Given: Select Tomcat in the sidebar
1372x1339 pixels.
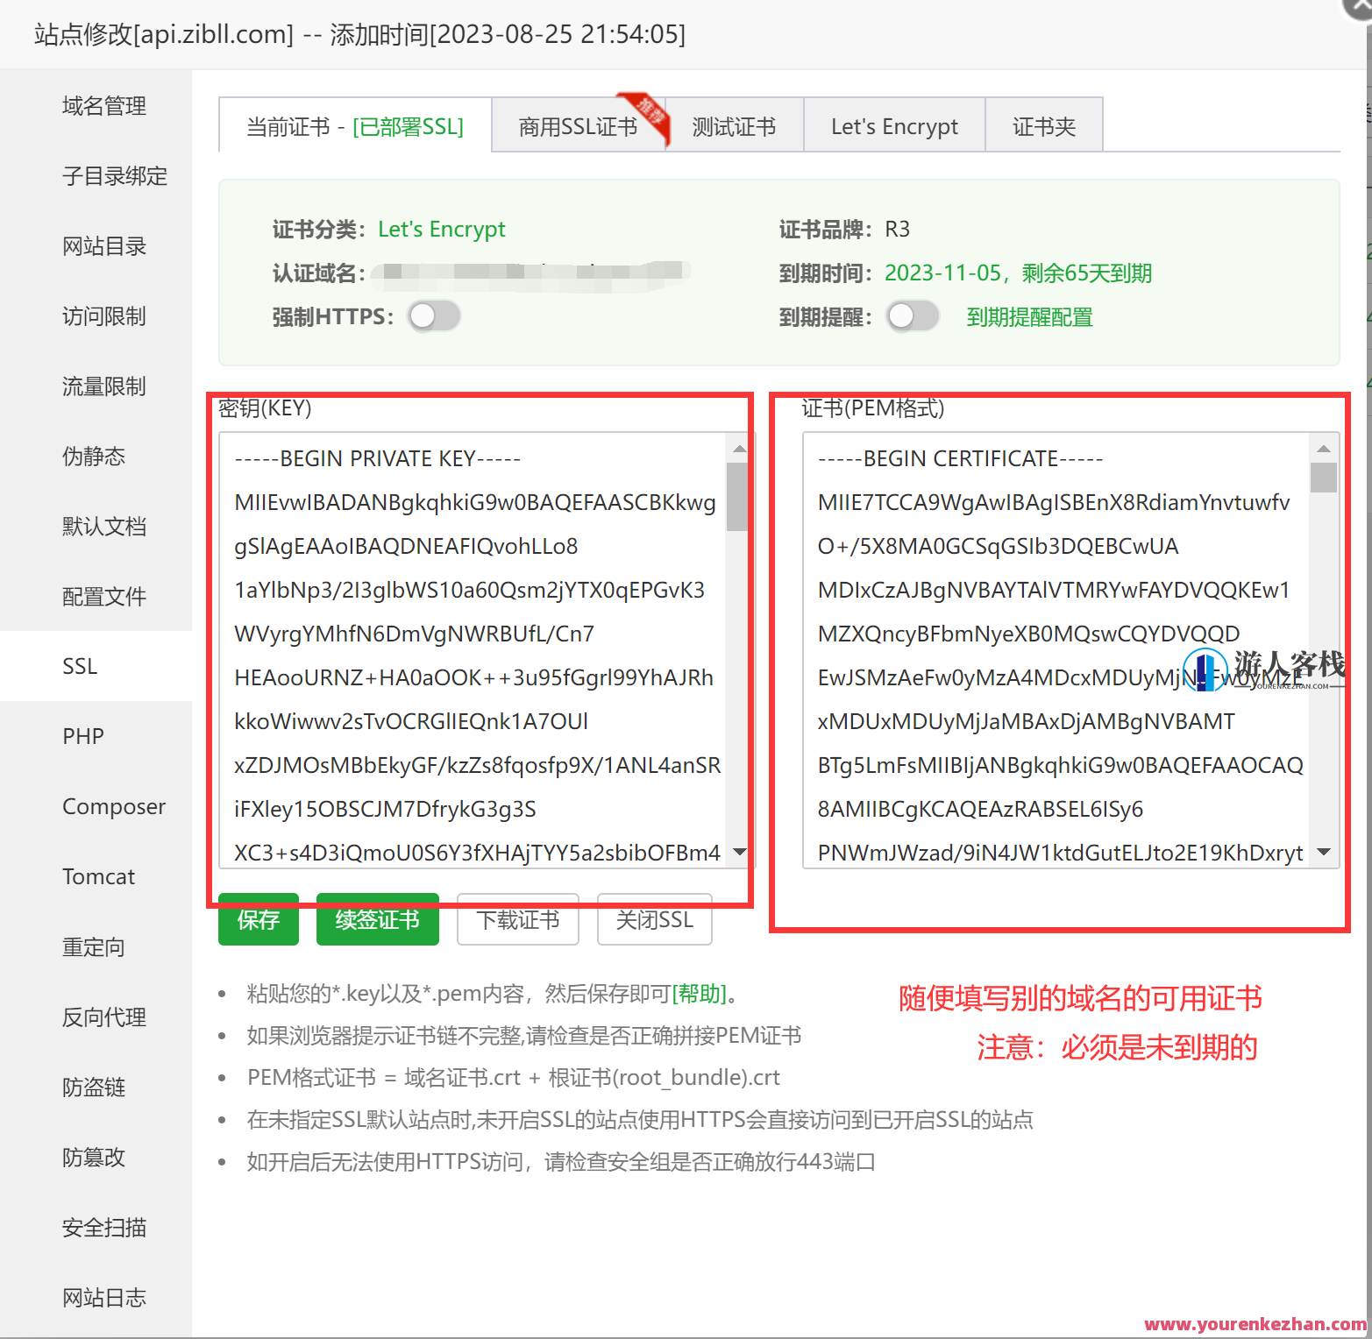Looking at the screenshot, I should pos(98,877).
